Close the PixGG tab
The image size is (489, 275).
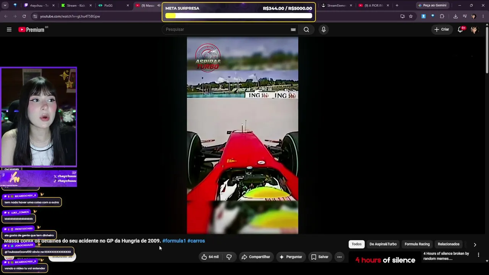point(128,5)
